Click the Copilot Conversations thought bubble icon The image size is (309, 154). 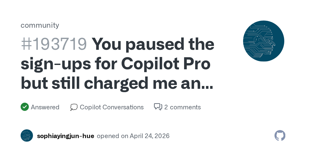(x=74, y=107)
